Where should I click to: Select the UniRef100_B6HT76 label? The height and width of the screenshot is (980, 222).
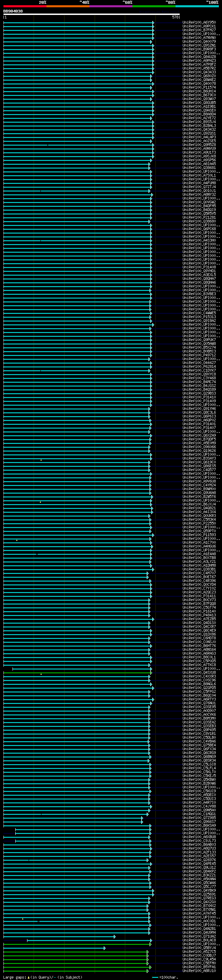click(x=199, y=646)
